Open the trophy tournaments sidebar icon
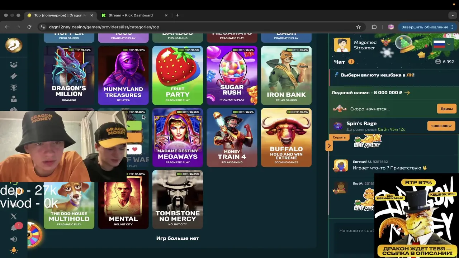Image resolution: width=459 pixels, height=258 pixels. pyautogui.click(x=14, y=87)
